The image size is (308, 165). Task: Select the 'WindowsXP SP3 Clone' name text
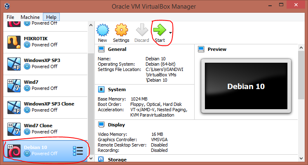(x=49, y=104)
